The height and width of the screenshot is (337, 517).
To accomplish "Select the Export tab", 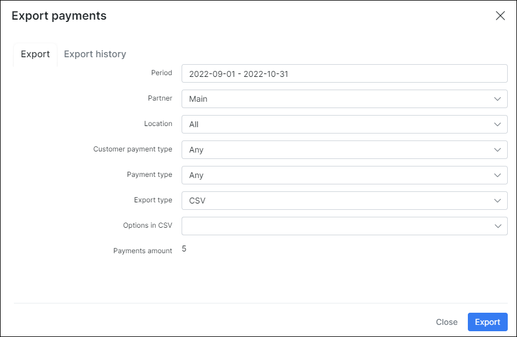I will (x=35, y=54).
